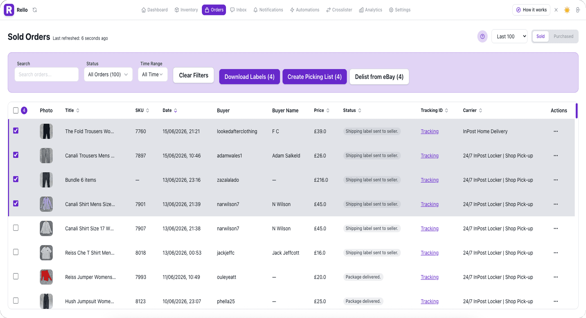The height and width of the screenshot is (318, 586).
Task: Check Reiss Jumper Womens order checkbox
Action: [x=16, y=276]
